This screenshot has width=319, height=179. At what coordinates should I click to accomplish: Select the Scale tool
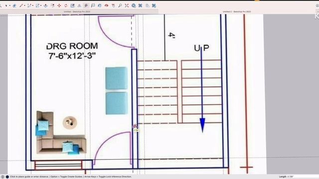(x=73, y=5)
